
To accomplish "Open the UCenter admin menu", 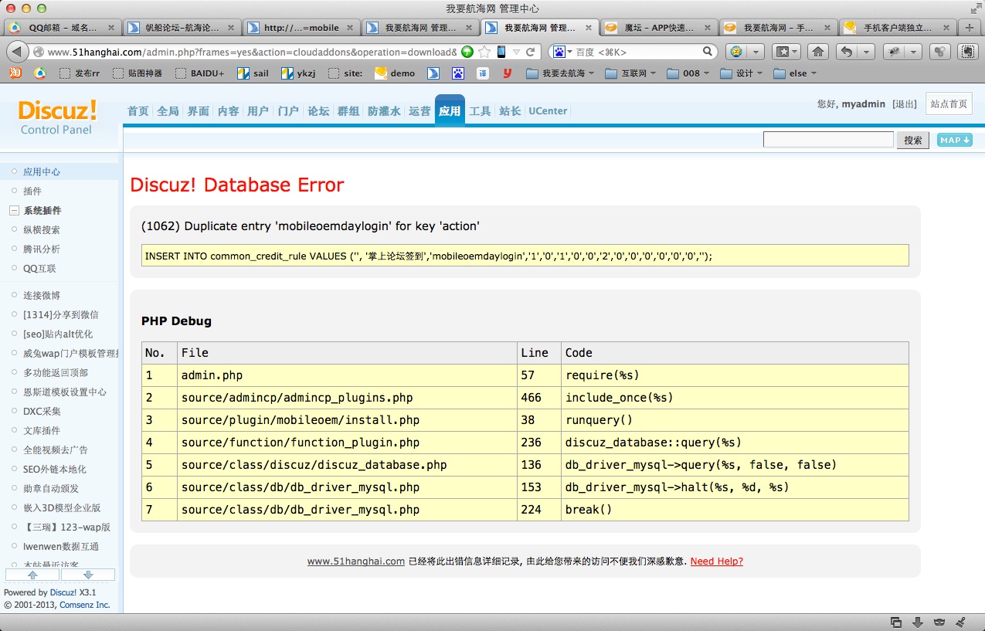I will pyautogui.click(x=548, y=111).
